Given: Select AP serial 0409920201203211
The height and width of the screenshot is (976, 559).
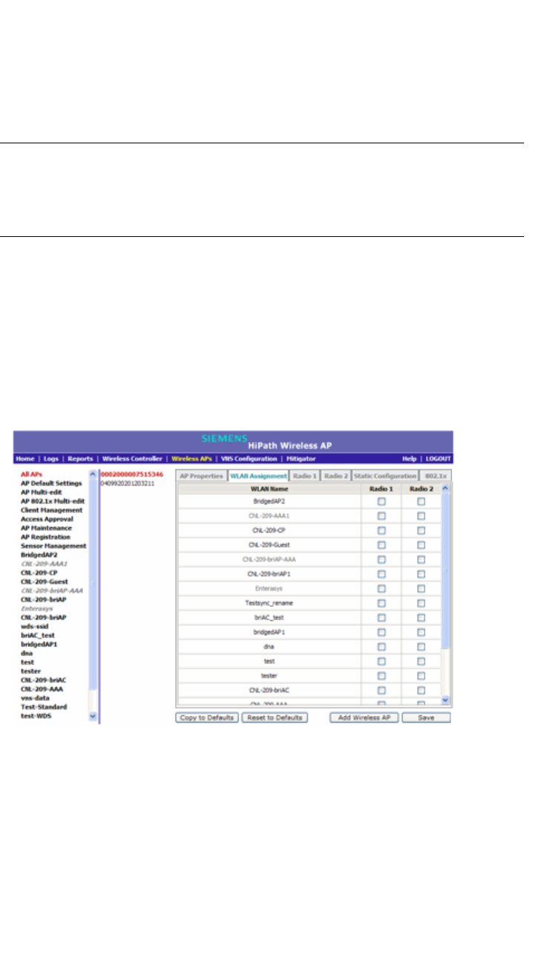Looking at the screenshot, I should click(128, 482).
